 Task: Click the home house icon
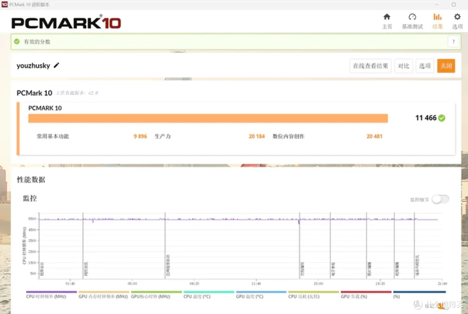[x=387, y=17]
